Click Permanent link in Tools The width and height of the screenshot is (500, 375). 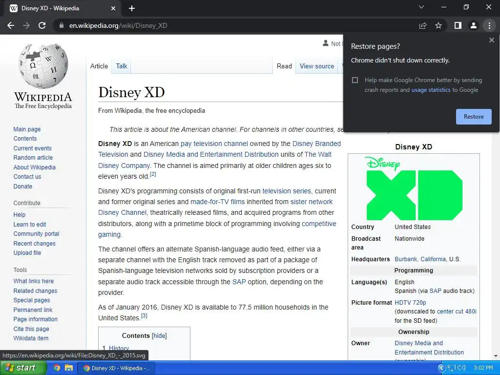pos(33,310)
